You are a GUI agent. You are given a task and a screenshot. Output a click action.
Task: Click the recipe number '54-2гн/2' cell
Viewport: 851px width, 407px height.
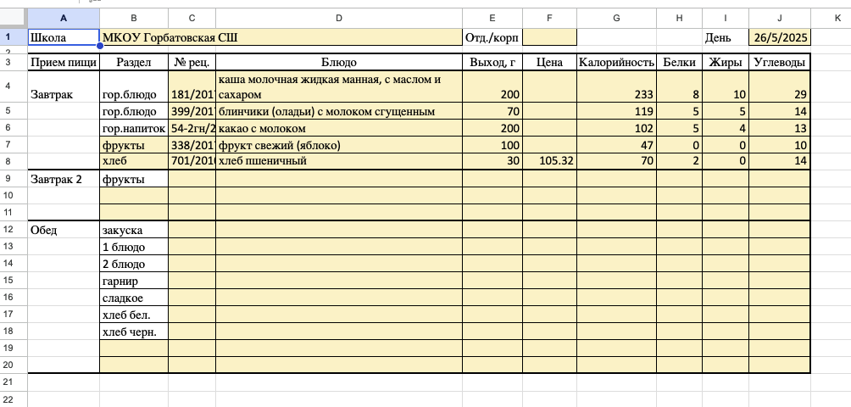(x=192, y=128)
